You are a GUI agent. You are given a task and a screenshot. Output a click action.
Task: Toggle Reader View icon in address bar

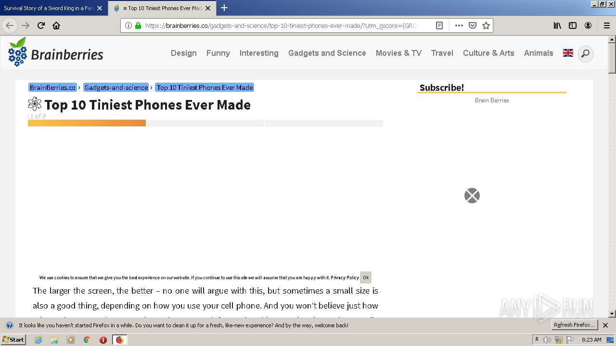(439, 25)
